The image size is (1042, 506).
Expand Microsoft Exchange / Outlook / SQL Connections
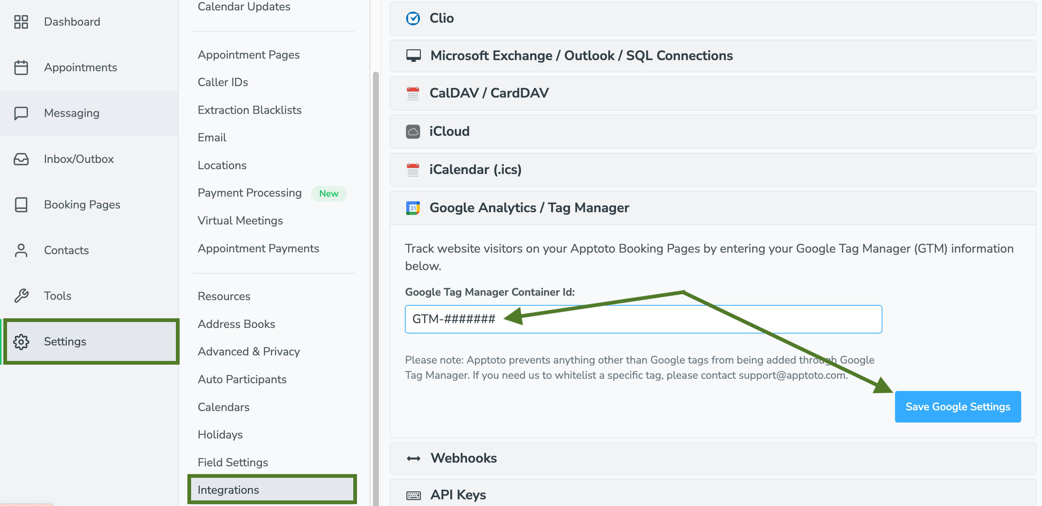tap(712, 56)
